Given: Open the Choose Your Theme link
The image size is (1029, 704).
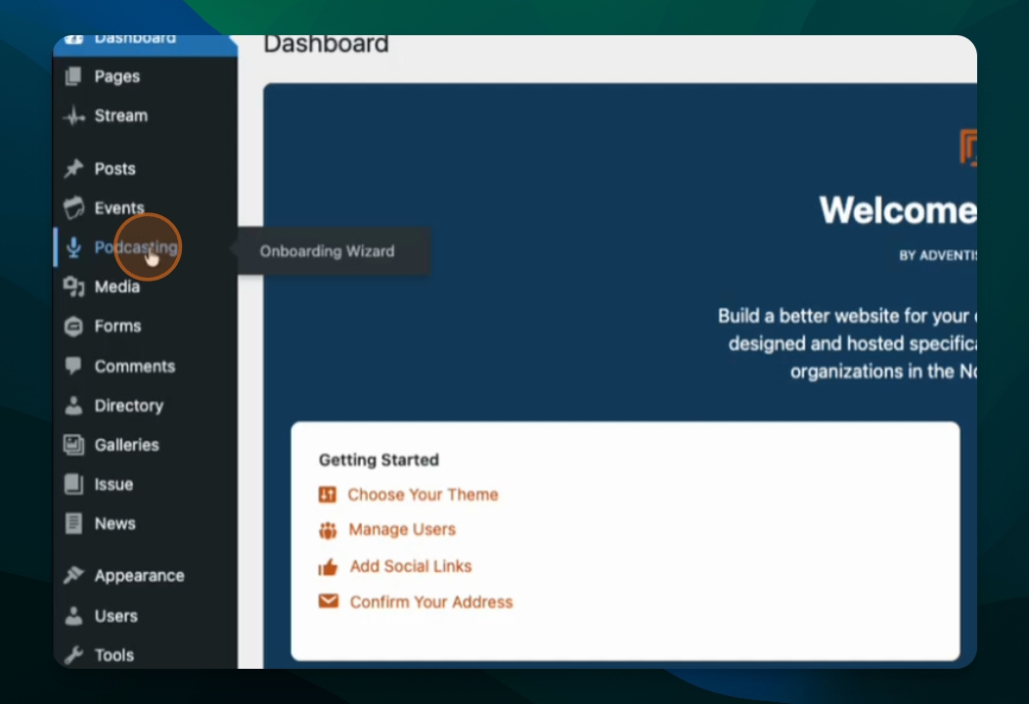Looking at the screenshot, I should 423,495.
